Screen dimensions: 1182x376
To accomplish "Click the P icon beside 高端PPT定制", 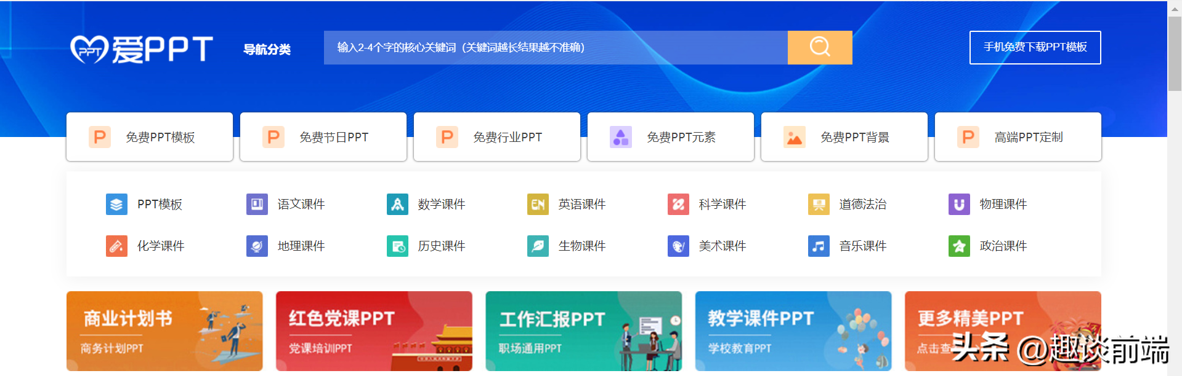I will (x=968, y=137).
